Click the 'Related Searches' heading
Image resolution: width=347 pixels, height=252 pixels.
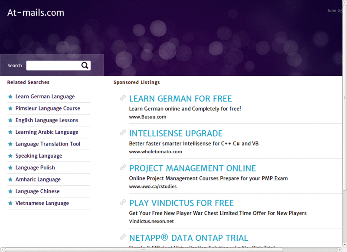click(28, 82)
